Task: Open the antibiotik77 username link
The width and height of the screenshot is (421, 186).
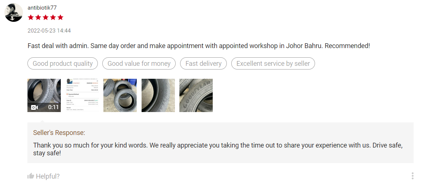Action: 42,8
